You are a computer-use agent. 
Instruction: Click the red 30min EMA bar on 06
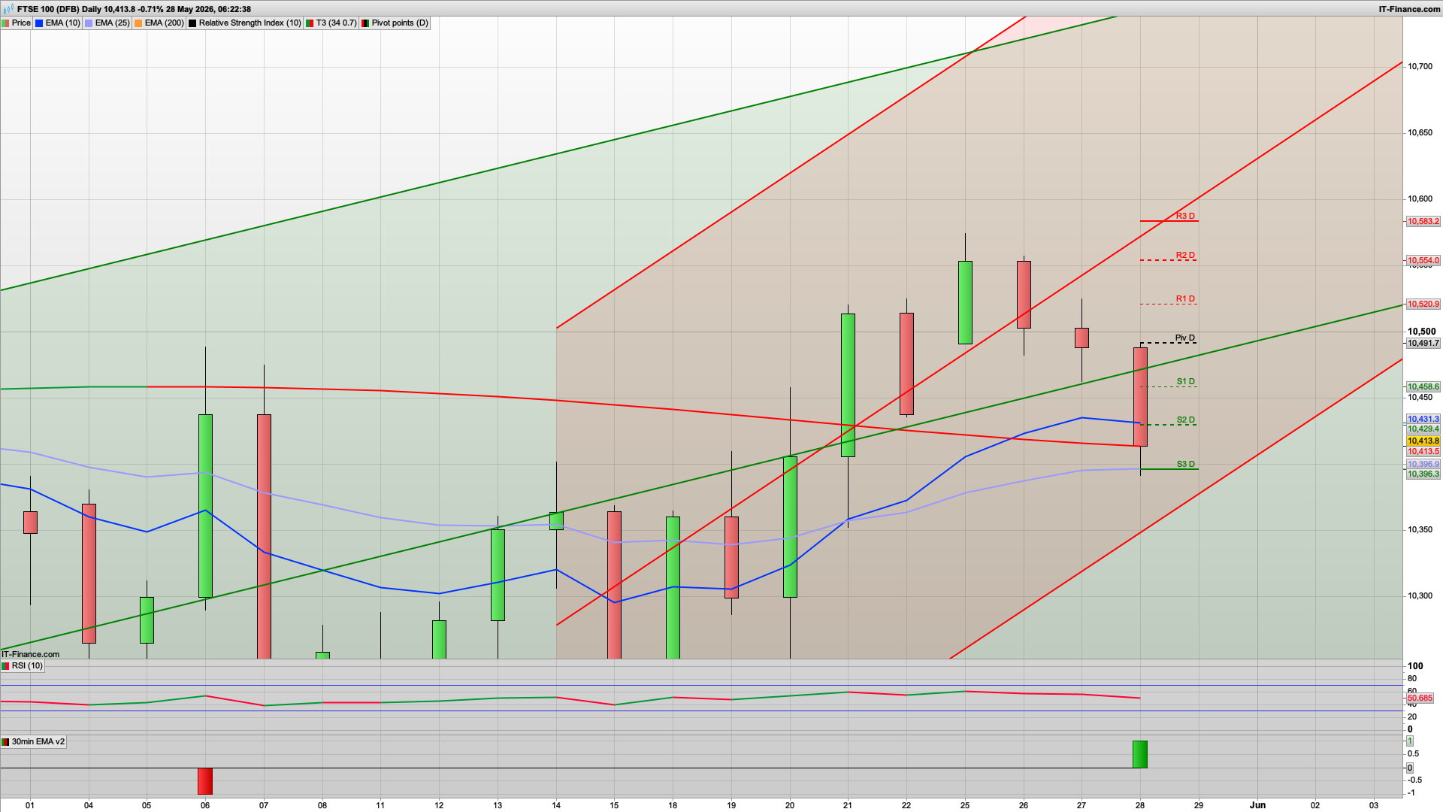point(205,781)
